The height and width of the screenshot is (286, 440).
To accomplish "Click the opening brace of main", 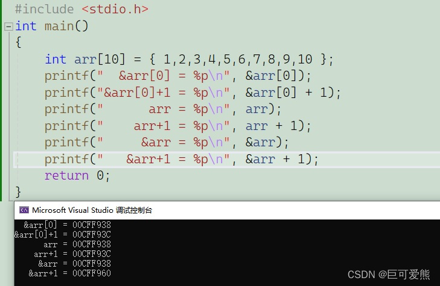I will pos(19,42).
